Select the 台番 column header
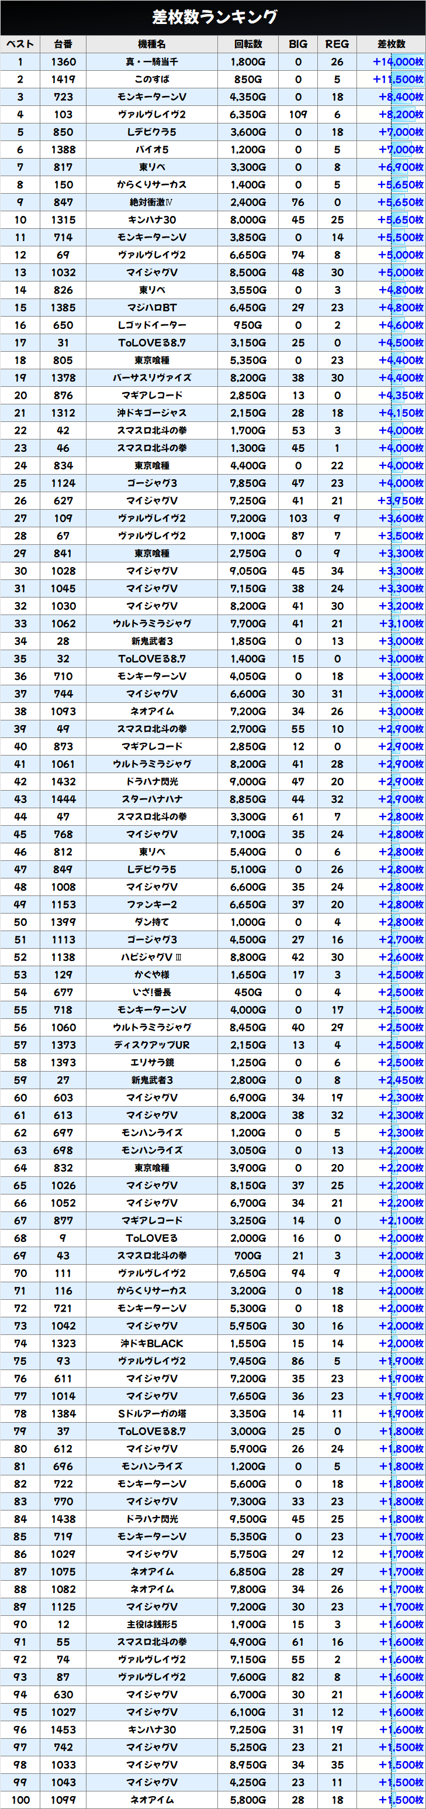This screenshot has width=426, height=1809. coord(63,44)
